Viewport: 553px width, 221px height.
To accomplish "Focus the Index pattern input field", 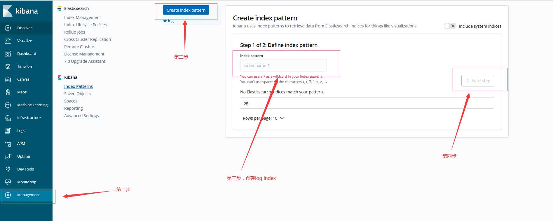I will (283, 65).
